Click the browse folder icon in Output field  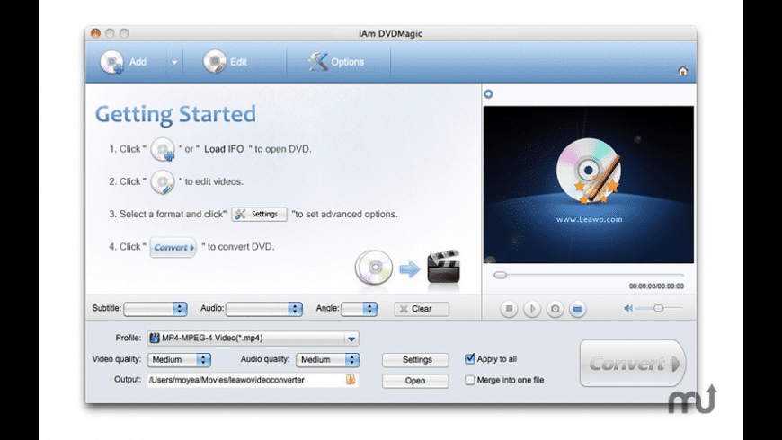[x=351, y=380]
